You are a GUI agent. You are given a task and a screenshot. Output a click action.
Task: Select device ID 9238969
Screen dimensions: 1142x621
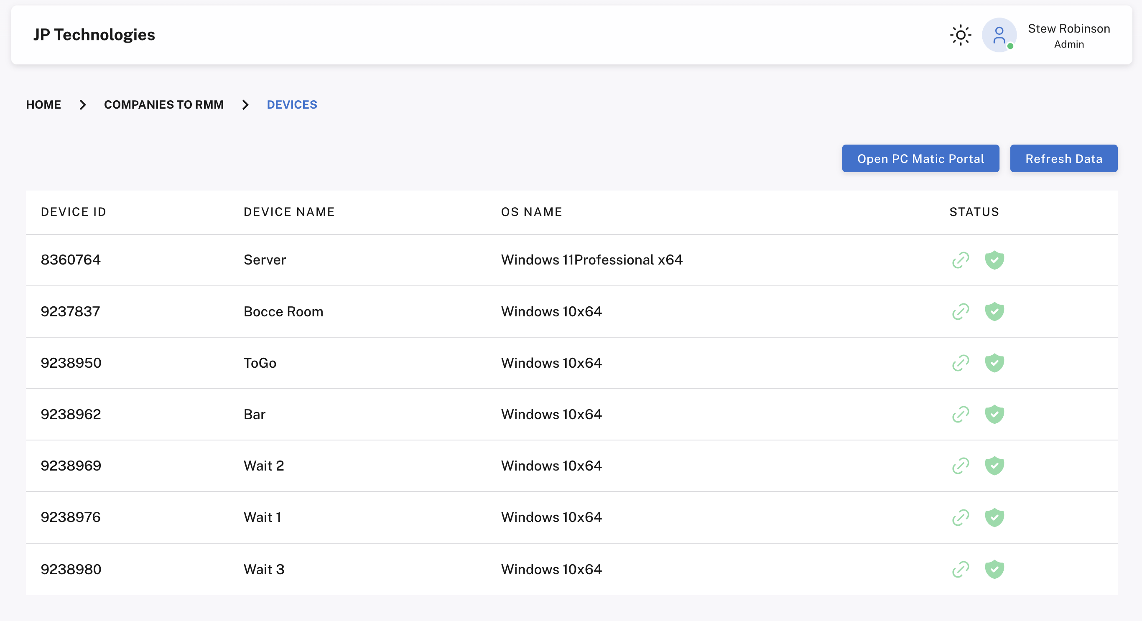click(71, 466)
